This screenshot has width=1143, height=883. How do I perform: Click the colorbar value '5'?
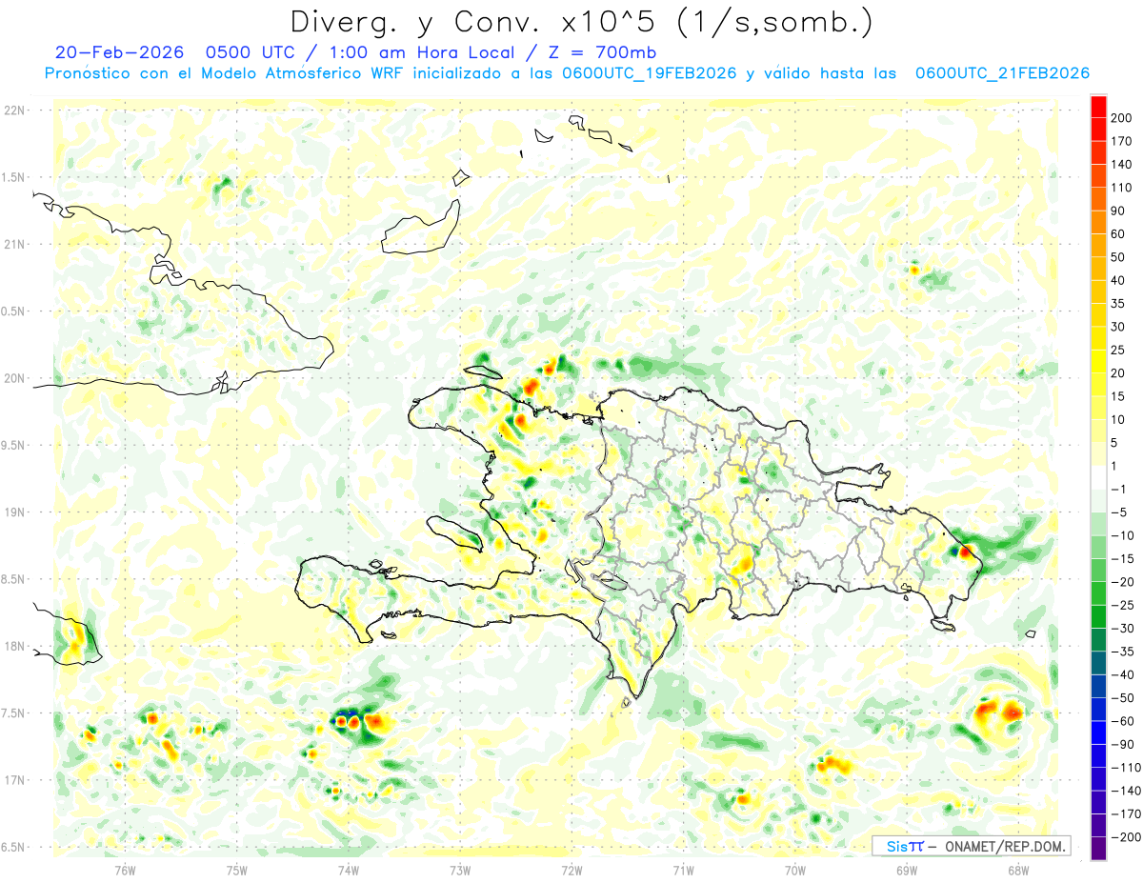(x=1116, y=443)
